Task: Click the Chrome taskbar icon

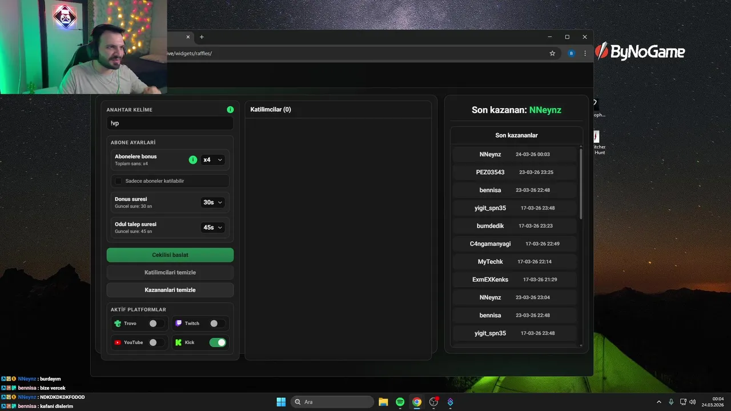Action: point(417,402)
